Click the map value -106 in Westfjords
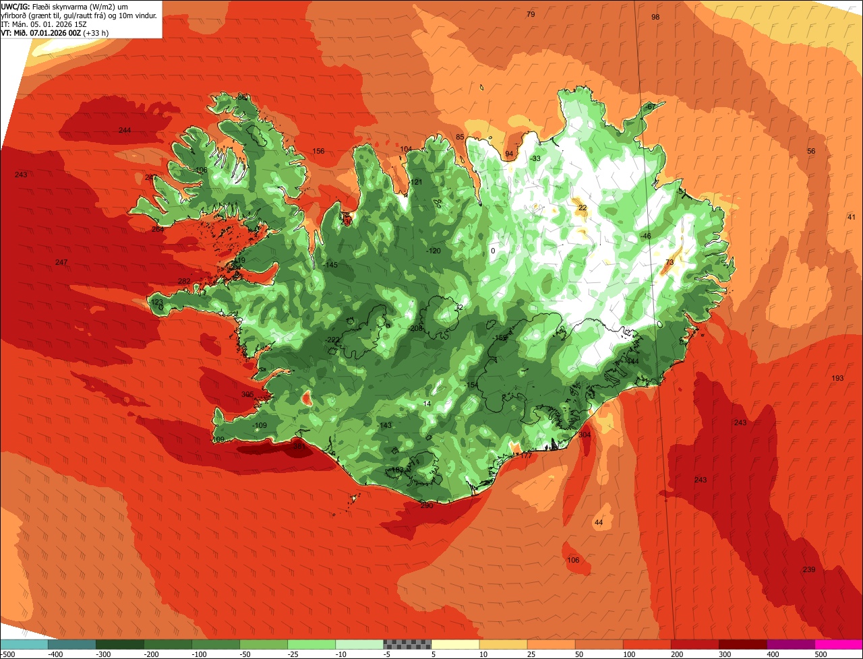 [200, 170]
